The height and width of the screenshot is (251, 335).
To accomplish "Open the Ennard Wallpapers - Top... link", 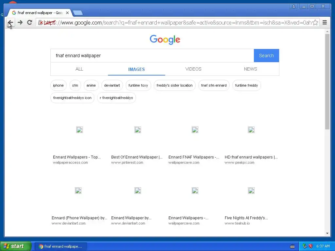I will coord(77,157).
